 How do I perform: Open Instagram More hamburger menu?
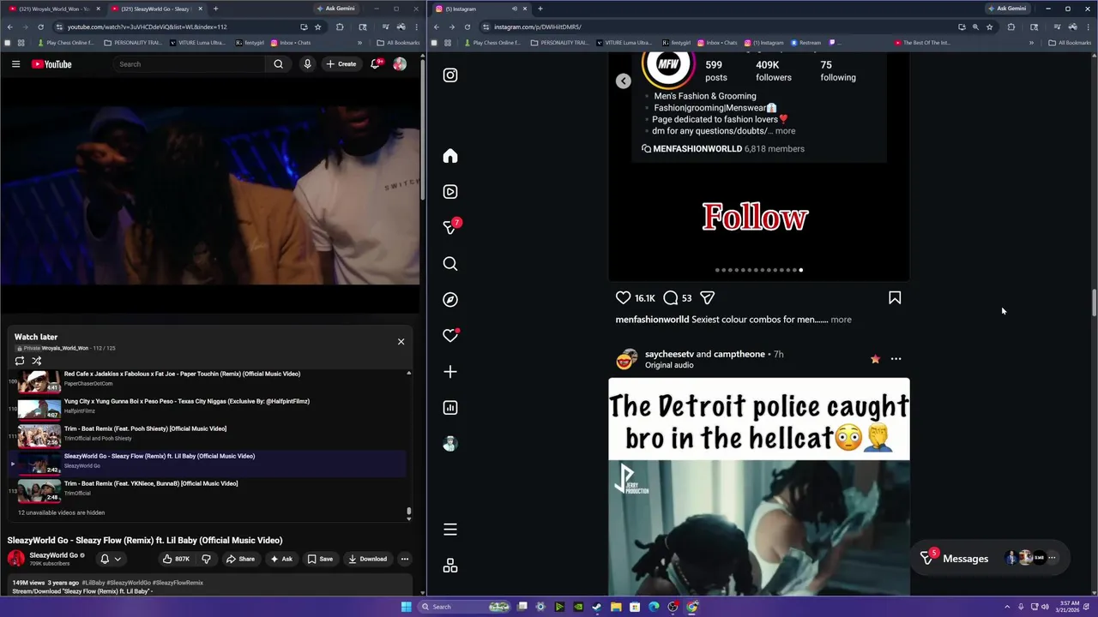pos(450,530)
